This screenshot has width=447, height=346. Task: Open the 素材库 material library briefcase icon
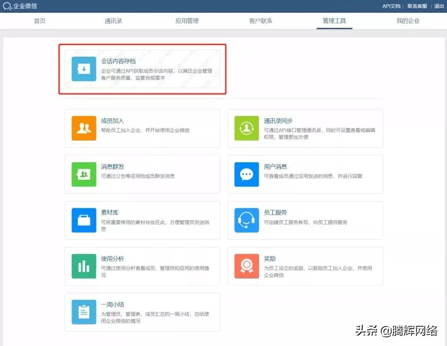[84, 220]
